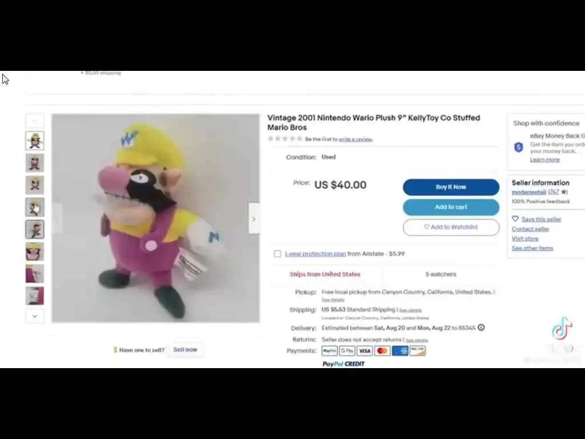Click the TikTok logo watermark

[x=562, y=329]
